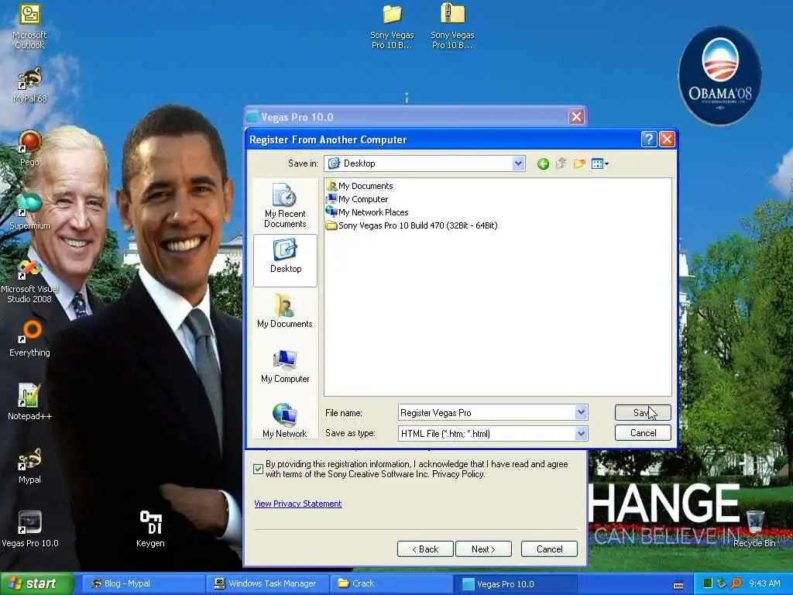Open the Pego desktop shortcut

[29, 148]
